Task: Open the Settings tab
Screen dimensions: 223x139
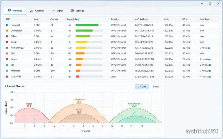Action: 77,11
